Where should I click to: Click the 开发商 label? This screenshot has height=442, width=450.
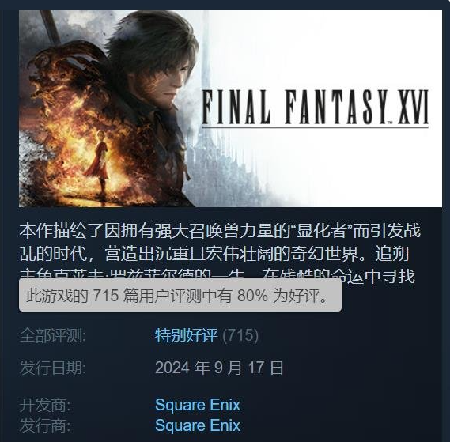coord(45,405)
